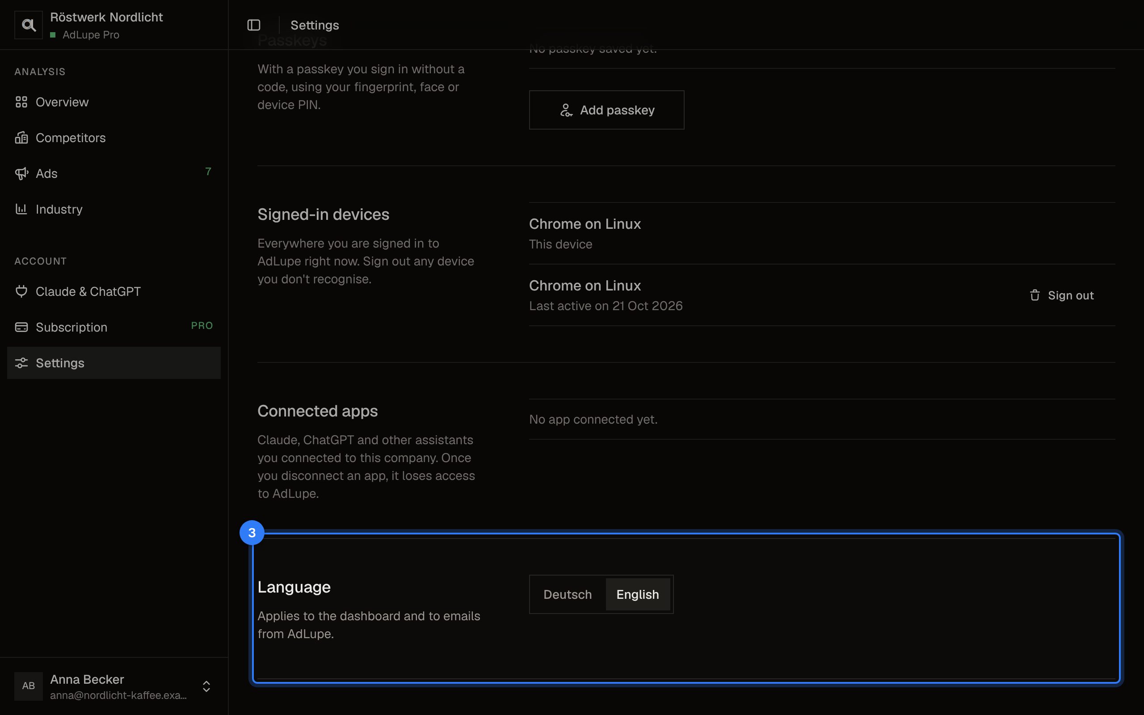Open the Ads section
1144x715 pixels.
click(114, 173)
